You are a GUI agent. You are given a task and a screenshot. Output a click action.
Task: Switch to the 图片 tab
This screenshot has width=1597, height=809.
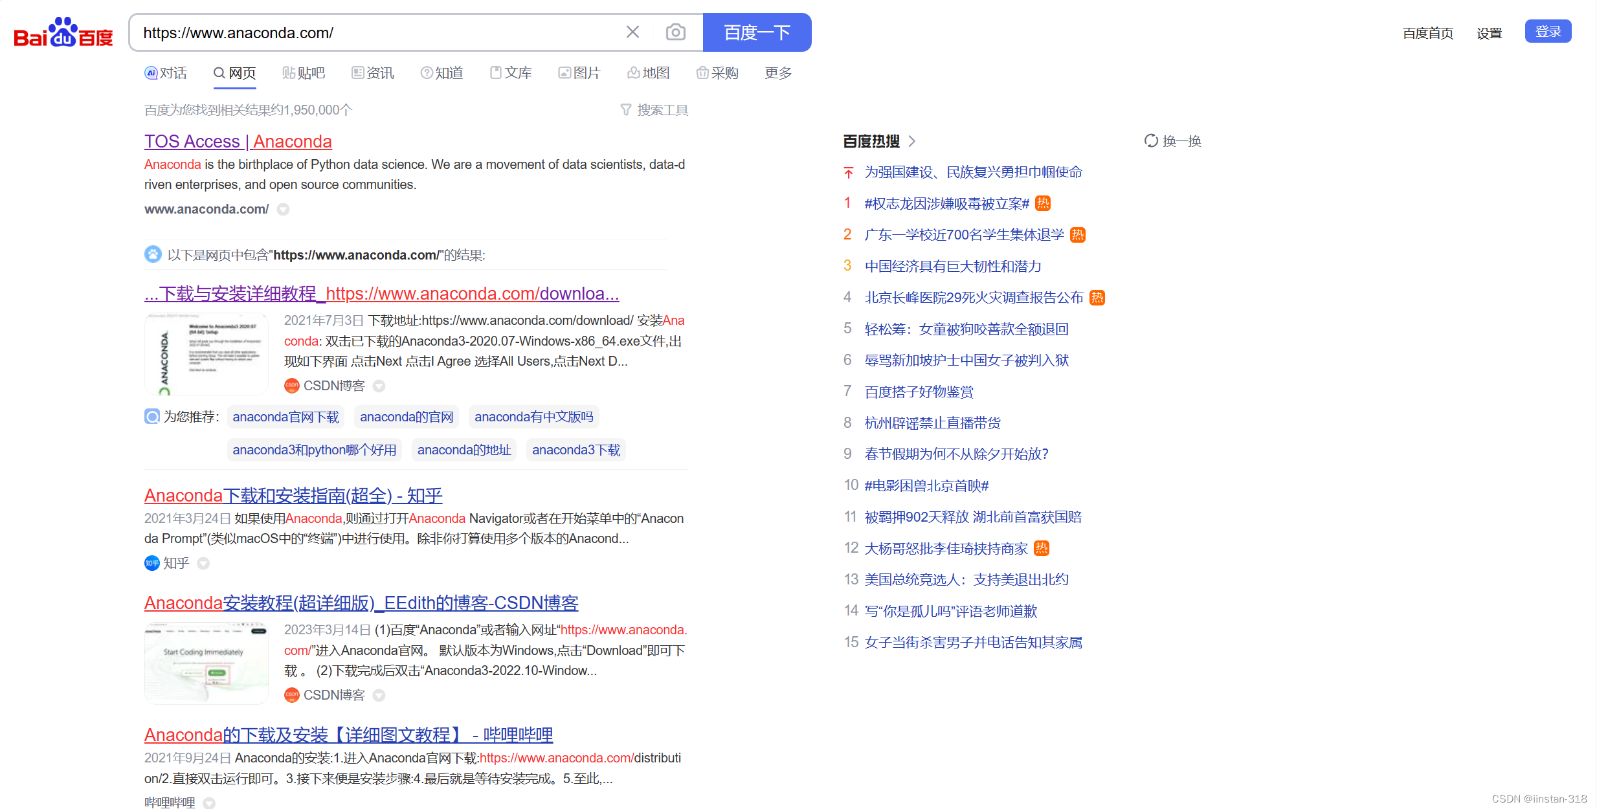point(579,73)
